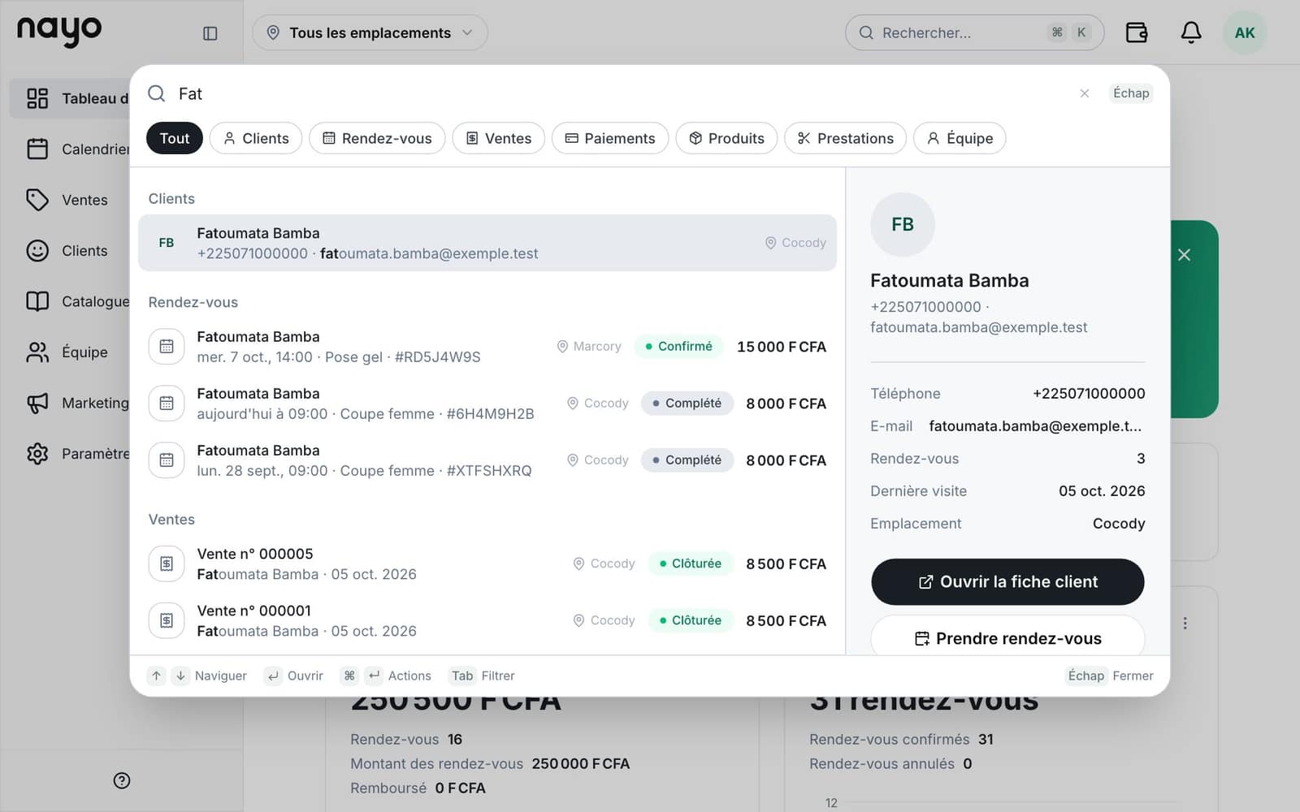Click the Confirmé status badge
This screenshot has height=812, width=1300.
click(678, 347)
